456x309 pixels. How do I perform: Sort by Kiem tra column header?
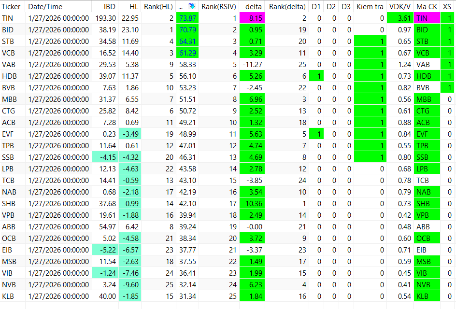[370, 6]
